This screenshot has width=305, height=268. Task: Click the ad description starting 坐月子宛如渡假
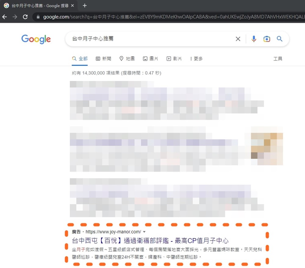[167, 253]
